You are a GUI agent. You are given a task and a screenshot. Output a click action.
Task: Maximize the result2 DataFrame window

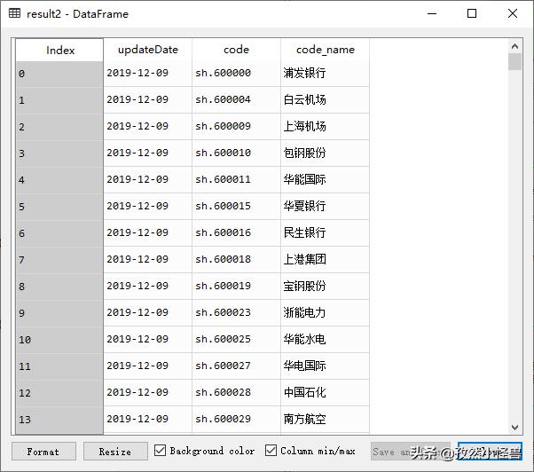pos(472,13)
